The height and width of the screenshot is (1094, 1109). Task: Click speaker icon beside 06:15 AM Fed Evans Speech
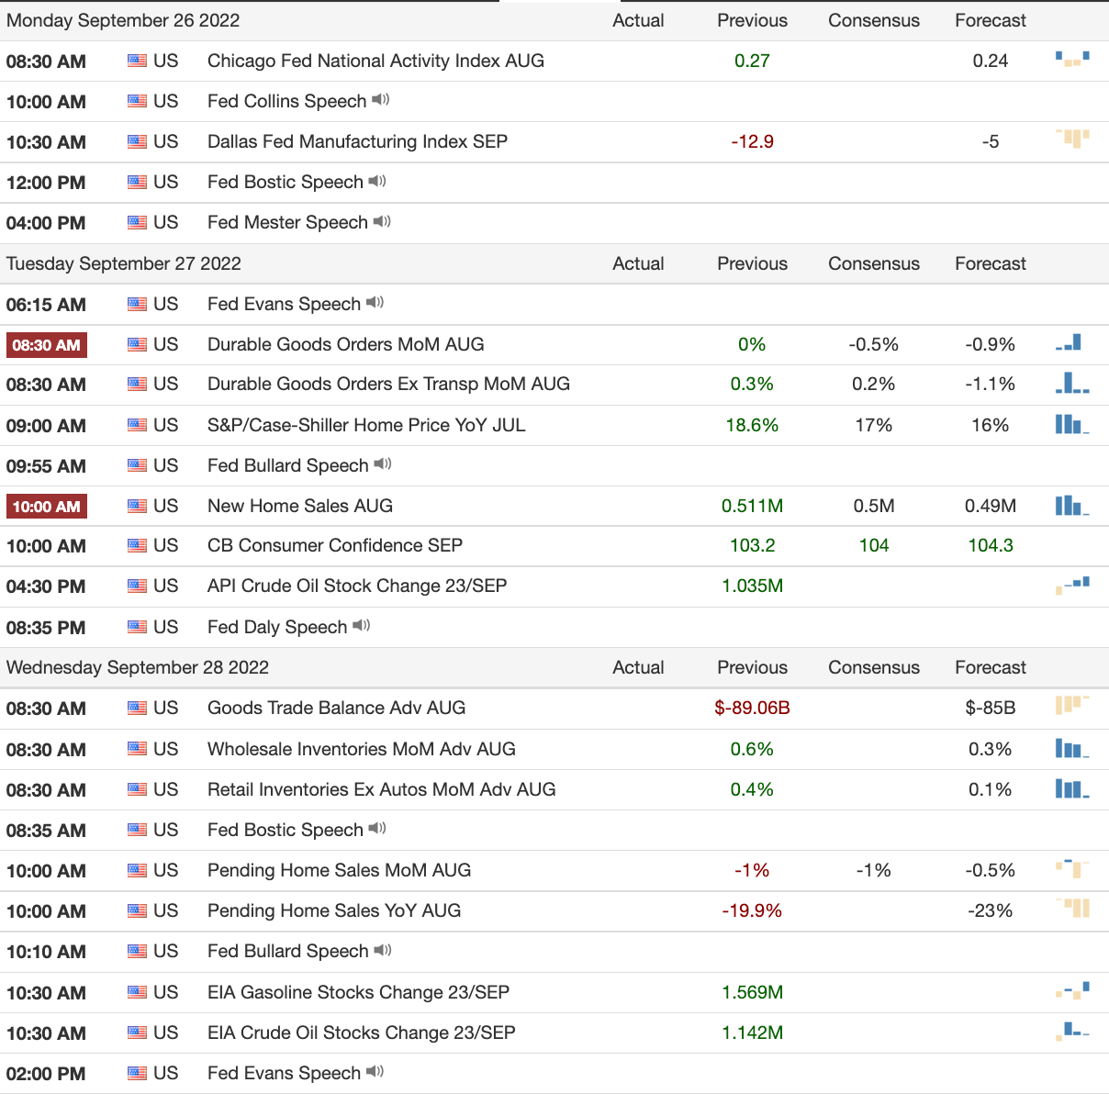tap(375, 303)
